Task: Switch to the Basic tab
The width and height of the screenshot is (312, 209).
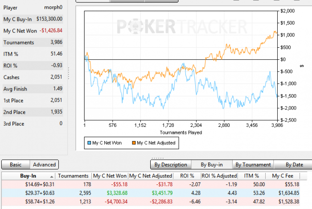Action: pyautogui.click(x=16, y=164)
